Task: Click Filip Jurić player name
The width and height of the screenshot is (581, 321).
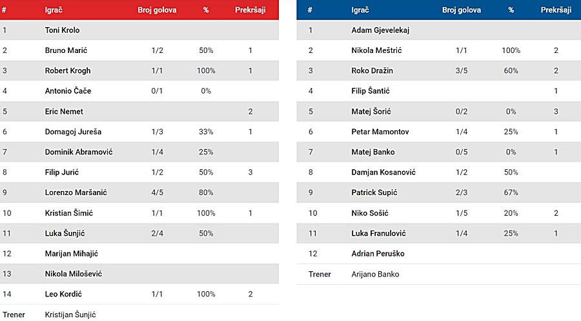Action: pyautogui.click(x=62, y=172)
